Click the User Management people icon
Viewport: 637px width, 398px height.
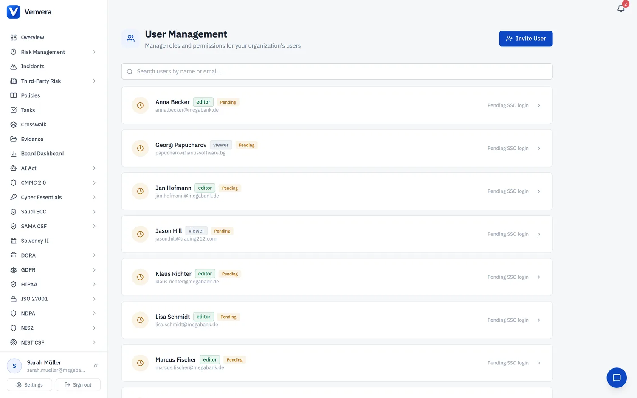(x=131, y=39)
